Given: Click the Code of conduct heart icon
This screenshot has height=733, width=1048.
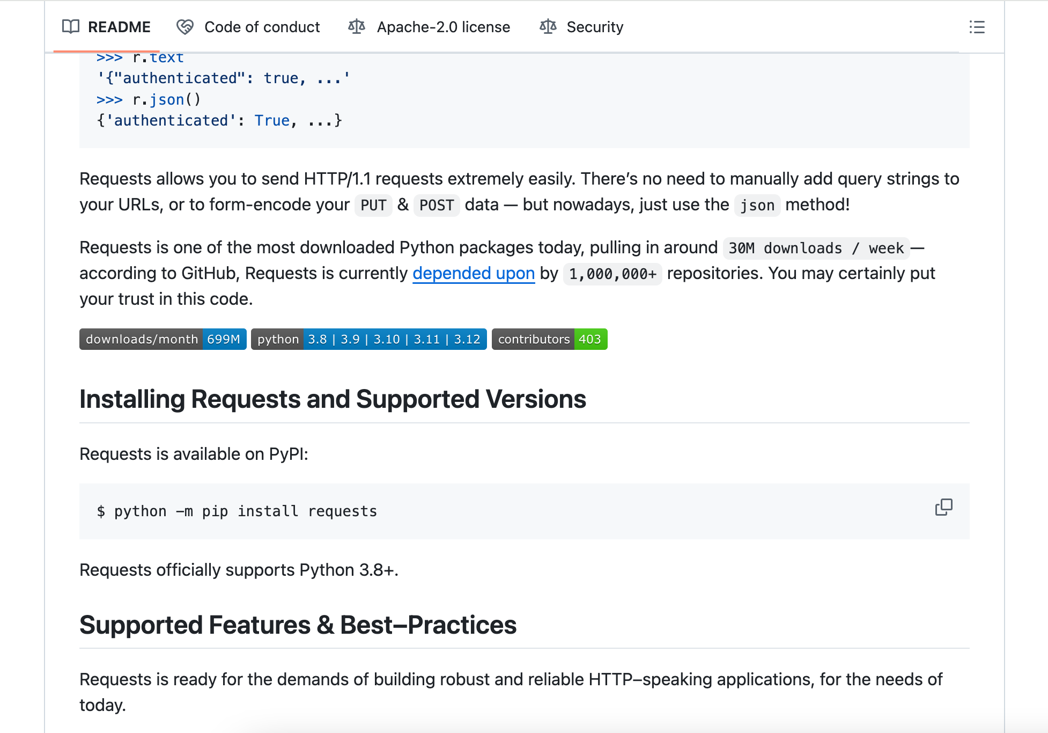Looking at the screenshot, I should (x=185, y=27).
